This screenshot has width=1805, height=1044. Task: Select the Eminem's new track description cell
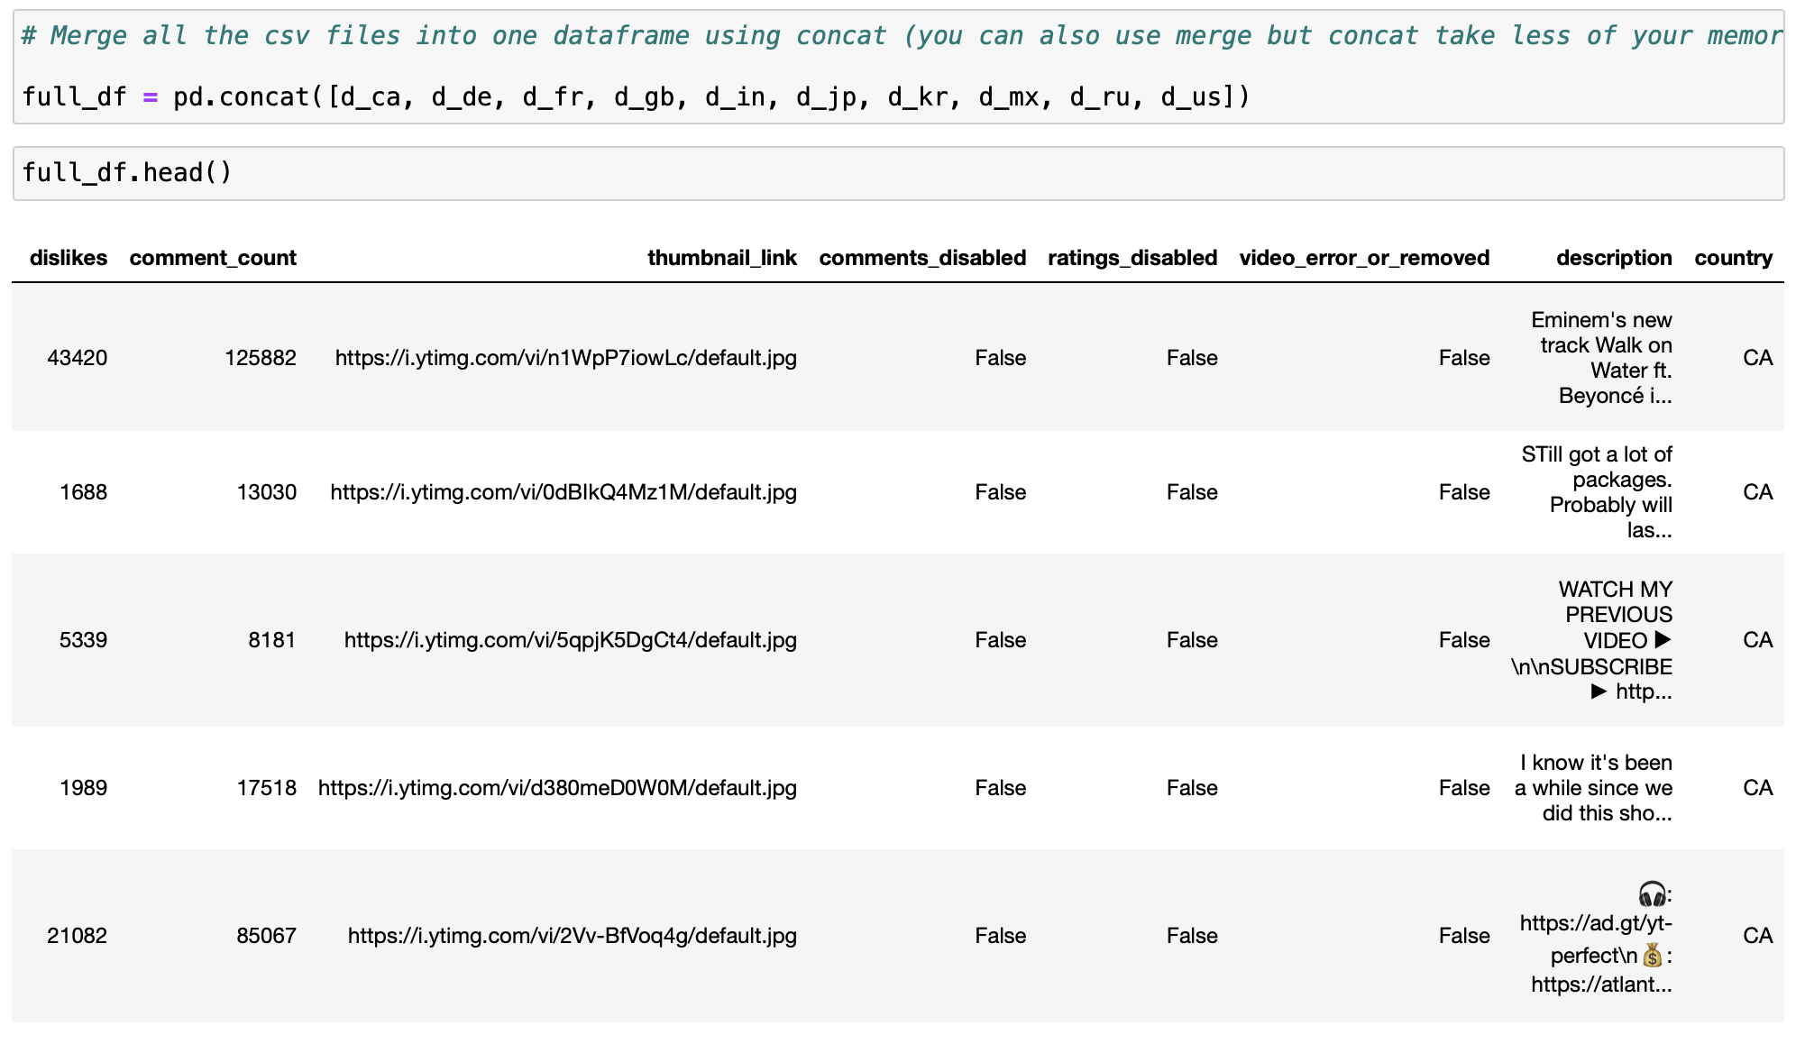pos(1601,357)
